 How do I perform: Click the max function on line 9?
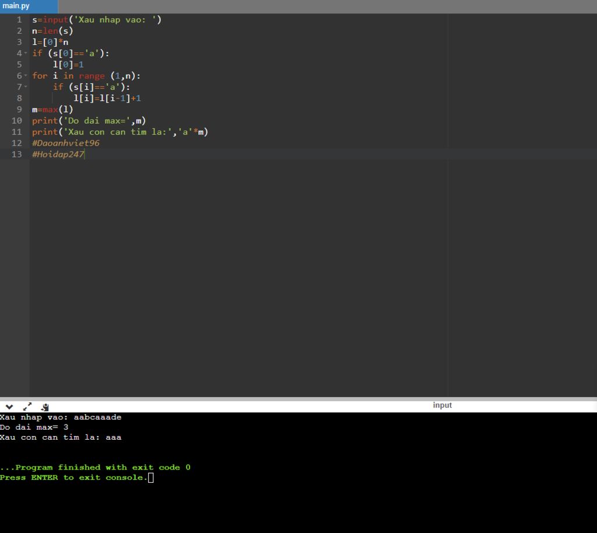pos(50,109)
